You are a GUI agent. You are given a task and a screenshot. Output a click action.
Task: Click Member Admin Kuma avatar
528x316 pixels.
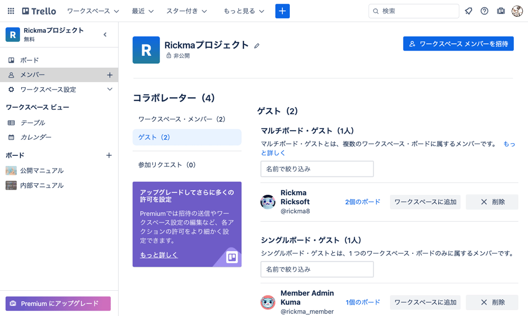pos(268,302)
